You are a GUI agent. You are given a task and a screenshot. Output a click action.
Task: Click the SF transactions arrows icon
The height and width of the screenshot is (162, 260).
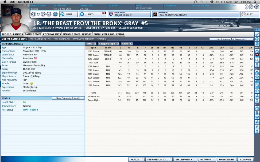[x=257, y=122]
